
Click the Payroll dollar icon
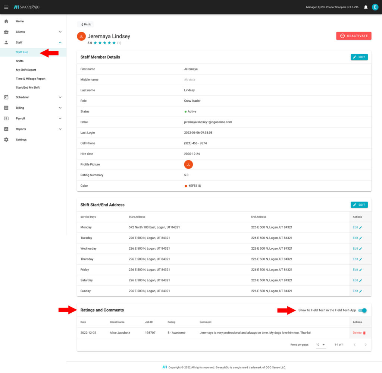tap(6, 118)
